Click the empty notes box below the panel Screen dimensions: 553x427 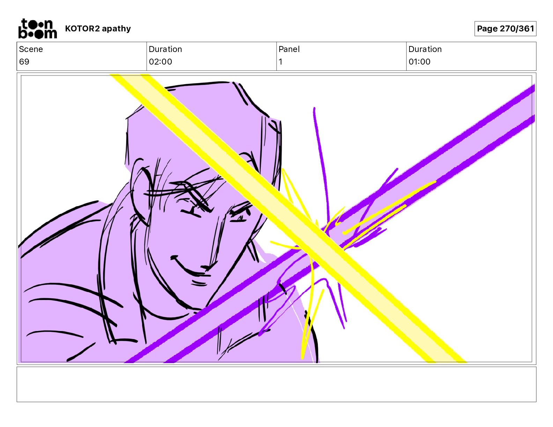(x=276, y=384)
